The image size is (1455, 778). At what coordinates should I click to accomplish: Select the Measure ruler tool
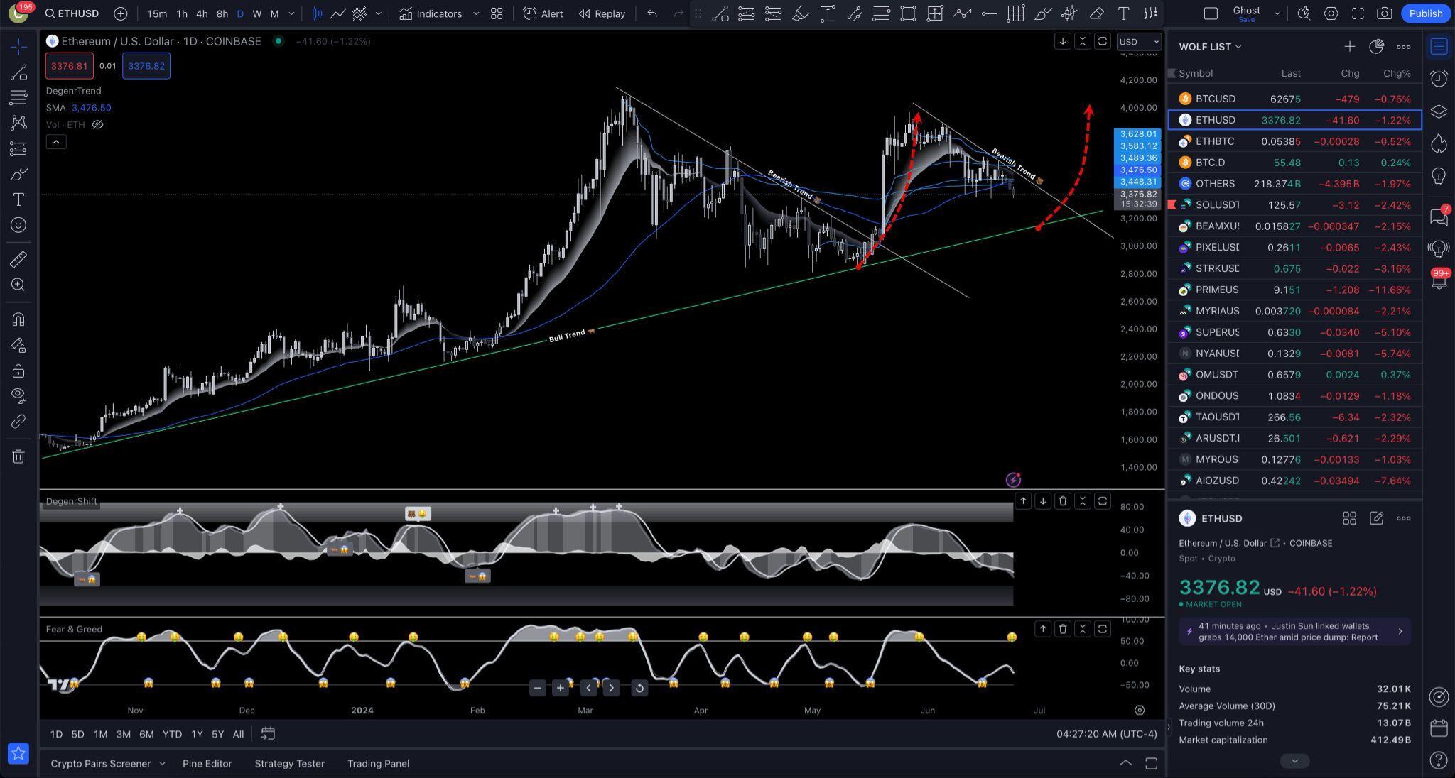(x=18, y=258)
